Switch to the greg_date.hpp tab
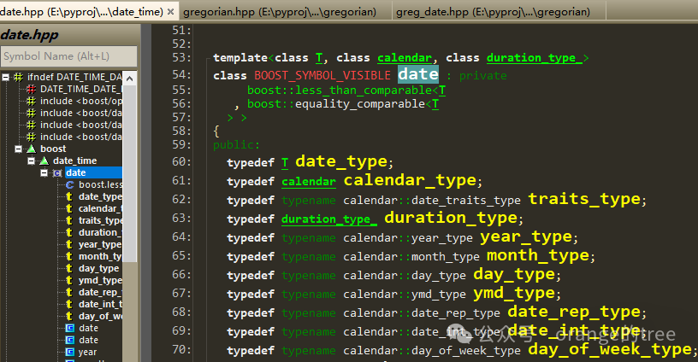The image size is (698, 362). pos(493,12)
